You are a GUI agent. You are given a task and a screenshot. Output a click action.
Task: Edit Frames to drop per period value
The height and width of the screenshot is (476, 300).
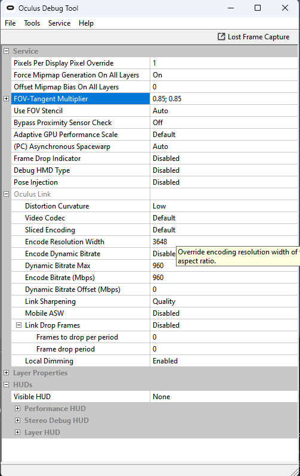224,337
